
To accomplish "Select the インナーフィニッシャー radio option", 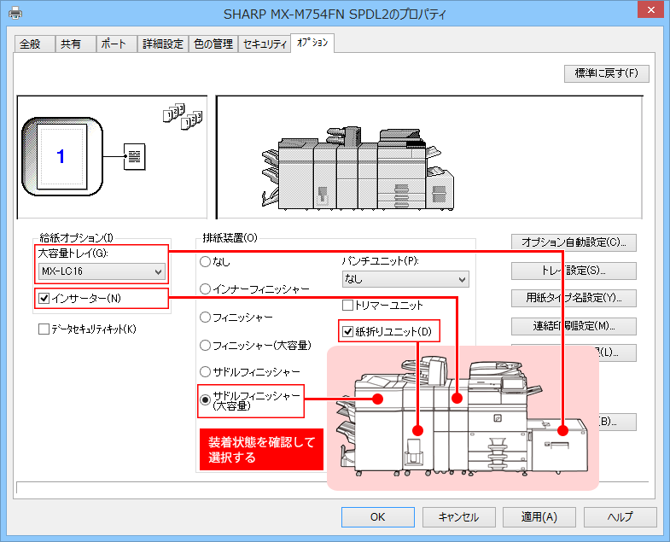I will 205,289.
